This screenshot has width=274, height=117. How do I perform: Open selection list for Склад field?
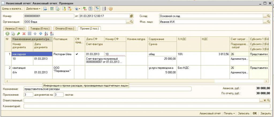pos(265,16)
